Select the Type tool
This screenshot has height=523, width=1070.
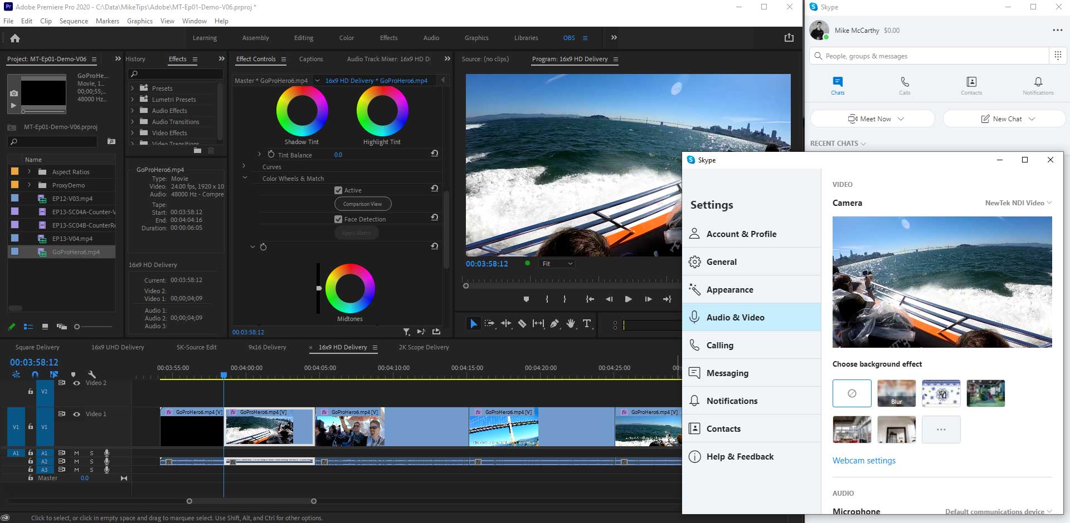tap(587, 323)
